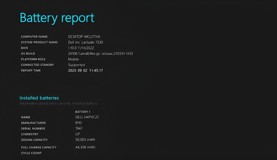This screenshot has height=160, width=277.
Task: Click the 'PLATFORM ROLE' label
Action: [33, 59]
